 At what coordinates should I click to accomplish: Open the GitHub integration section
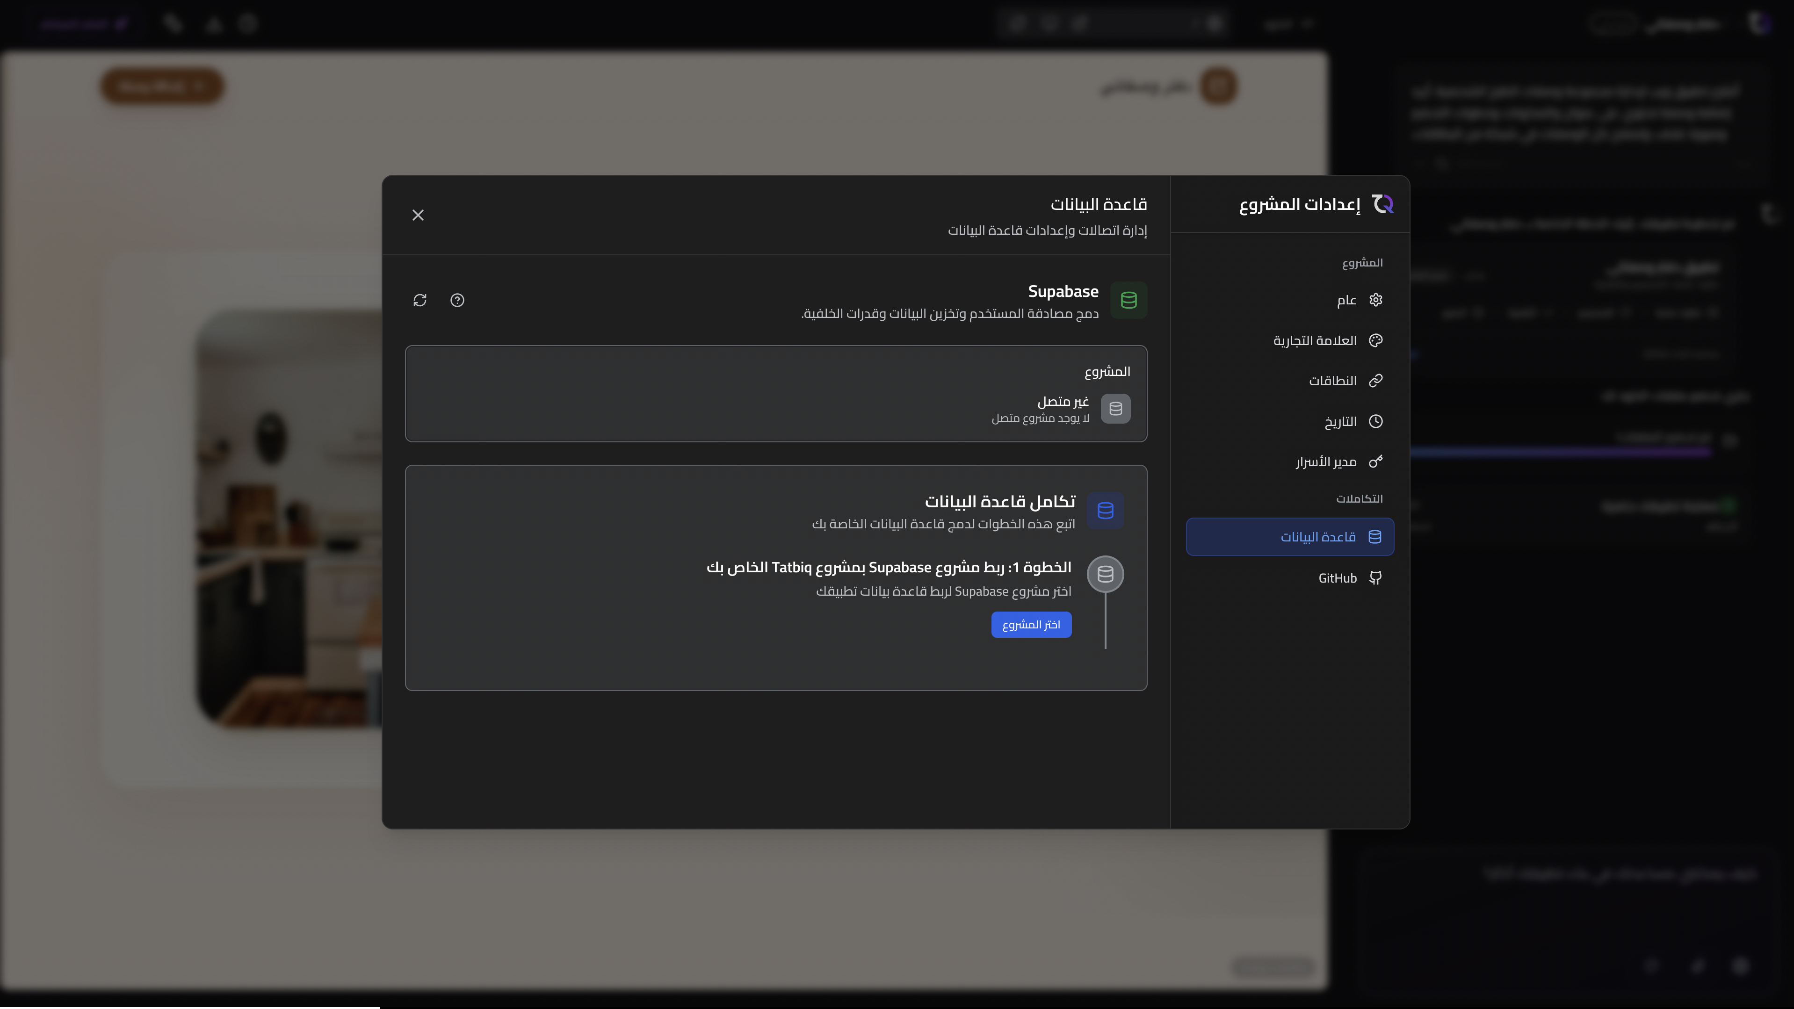pyautogui.click(x=1290, y=578)
